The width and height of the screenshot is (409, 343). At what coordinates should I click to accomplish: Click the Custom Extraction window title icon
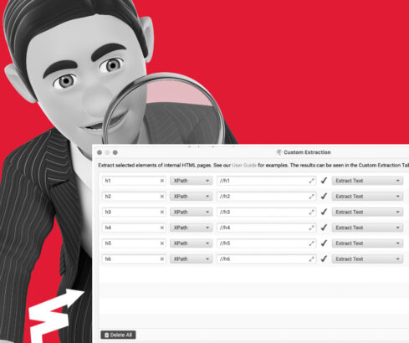[279, 152]
